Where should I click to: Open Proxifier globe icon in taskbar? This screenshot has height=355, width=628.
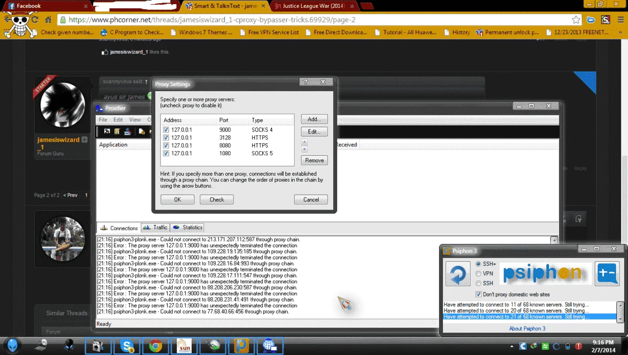270,346
